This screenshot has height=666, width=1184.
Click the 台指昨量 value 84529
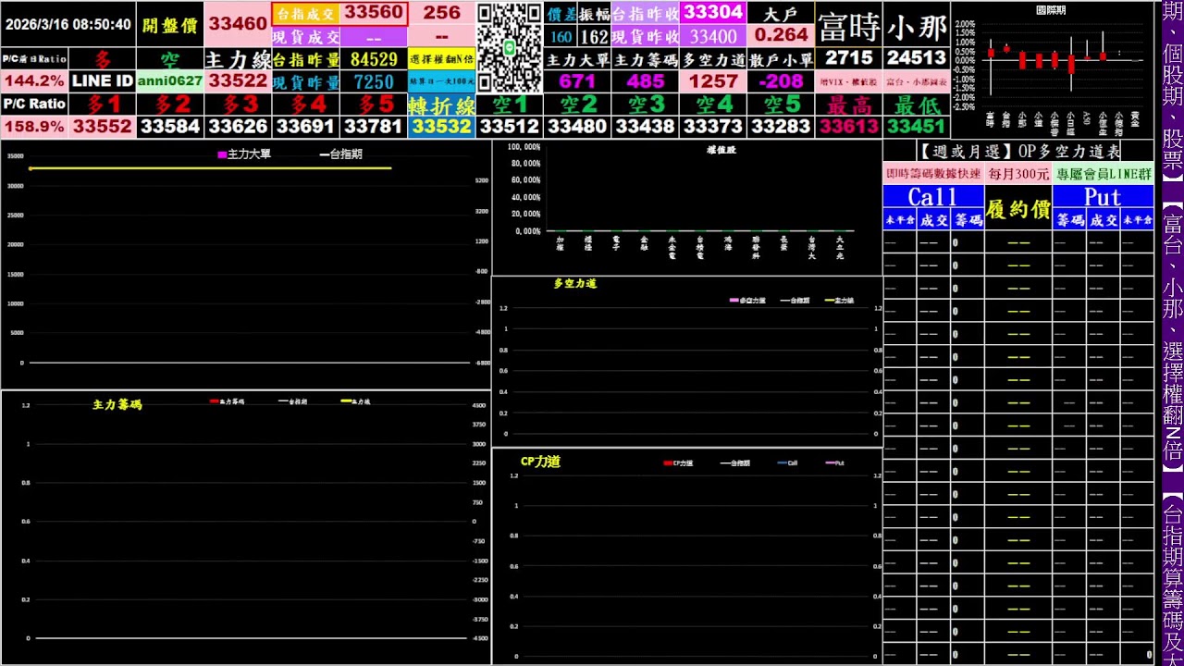coord(374,59)
